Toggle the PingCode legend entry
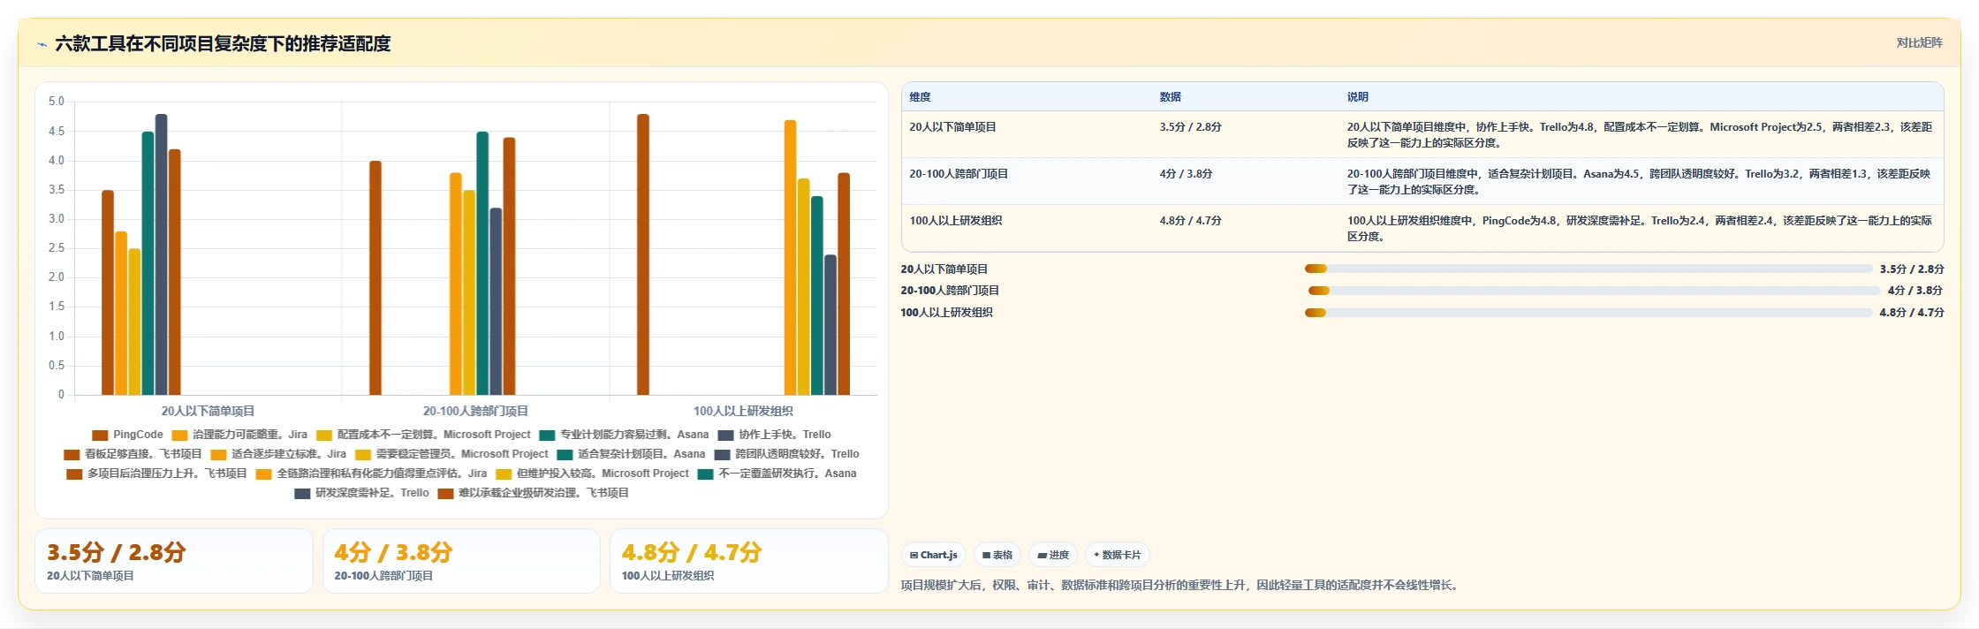The height and width of the screenshot is (629, 1979). click(127, 435)
